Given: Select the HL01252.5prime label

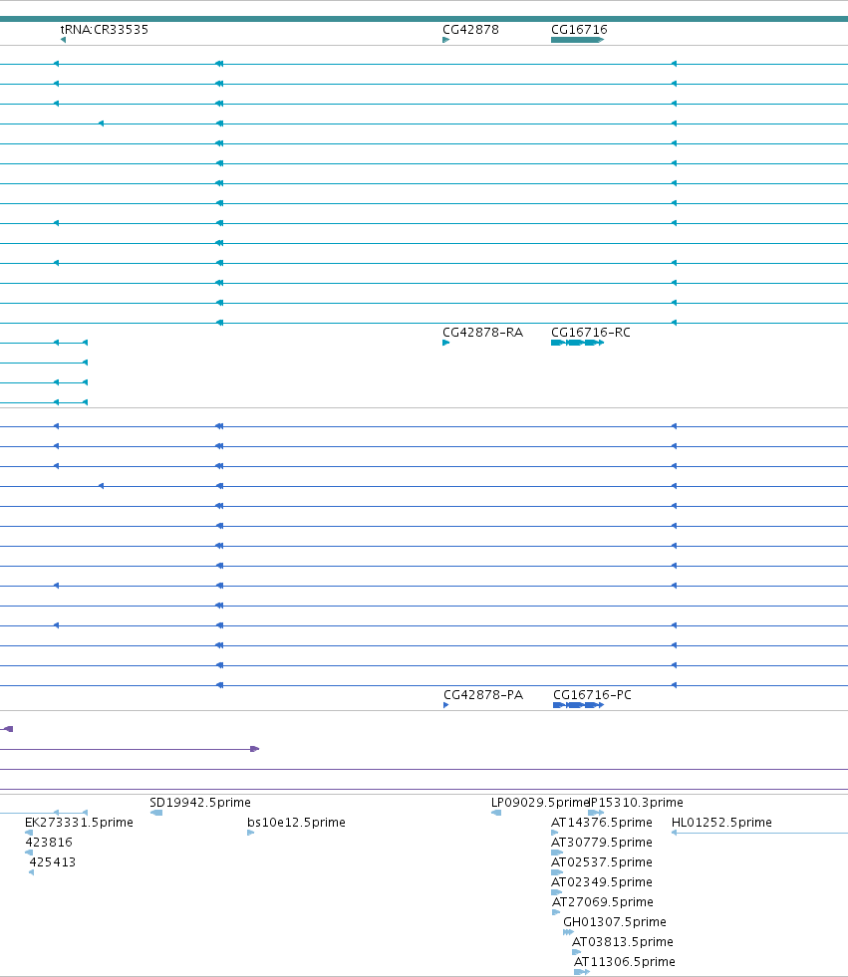Looking at the screenshot, I should pyautogui.click(x=721, y=822).
